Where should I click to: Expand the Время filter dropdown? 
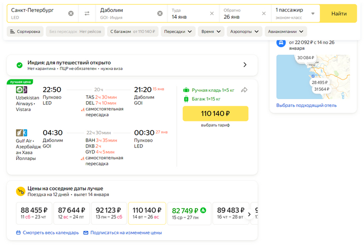[211, 32]
